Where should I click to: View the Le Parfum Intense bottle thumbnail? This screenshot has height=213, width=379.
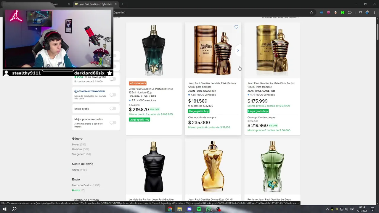click(154, 50)
